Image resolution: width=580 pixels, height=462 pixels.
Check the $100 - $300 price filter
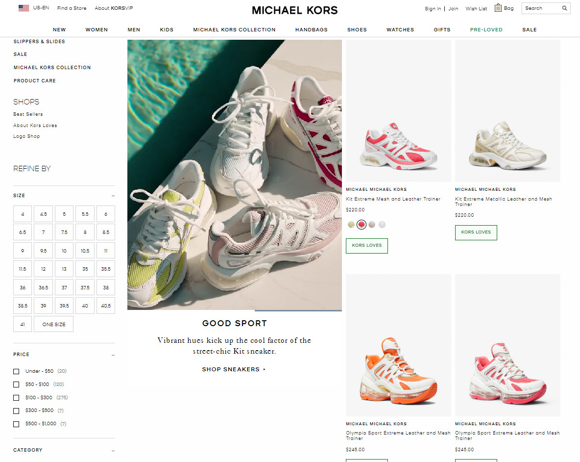coord(16,398)
